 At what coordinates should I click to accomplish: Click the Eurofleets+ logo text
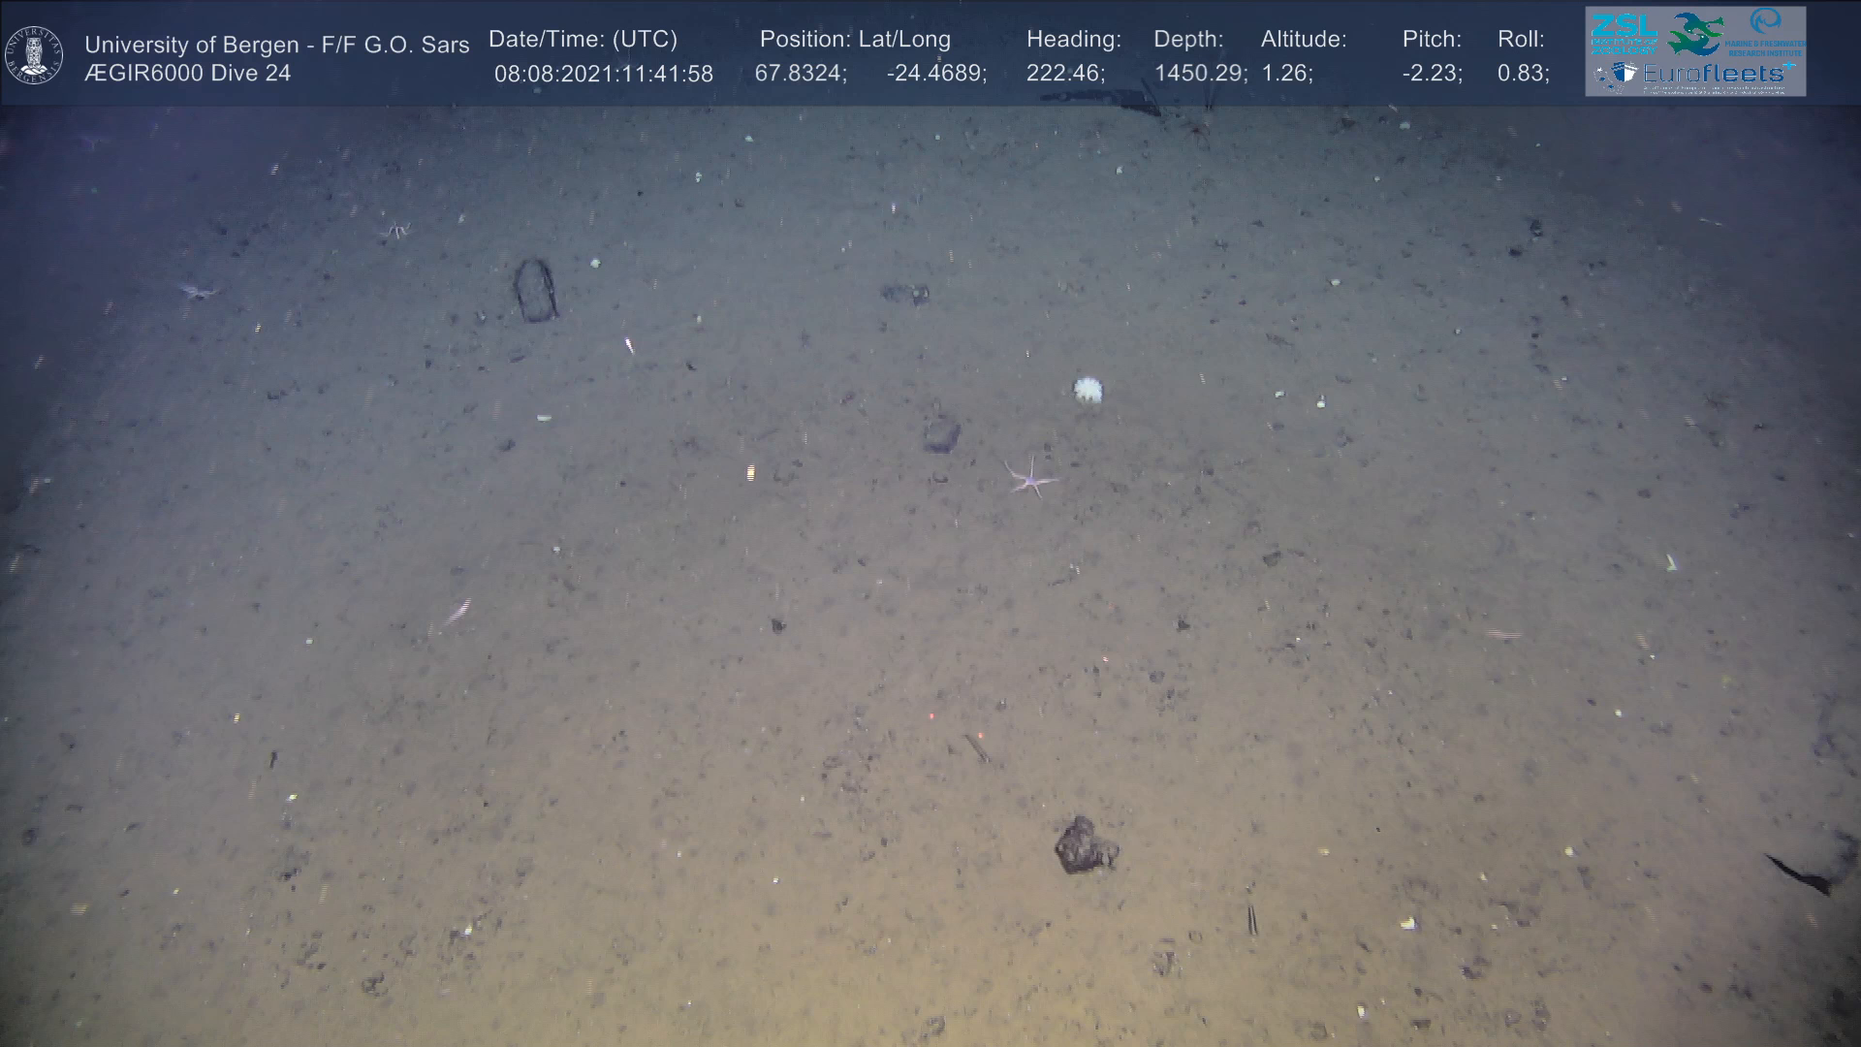tap(1715, 74)
